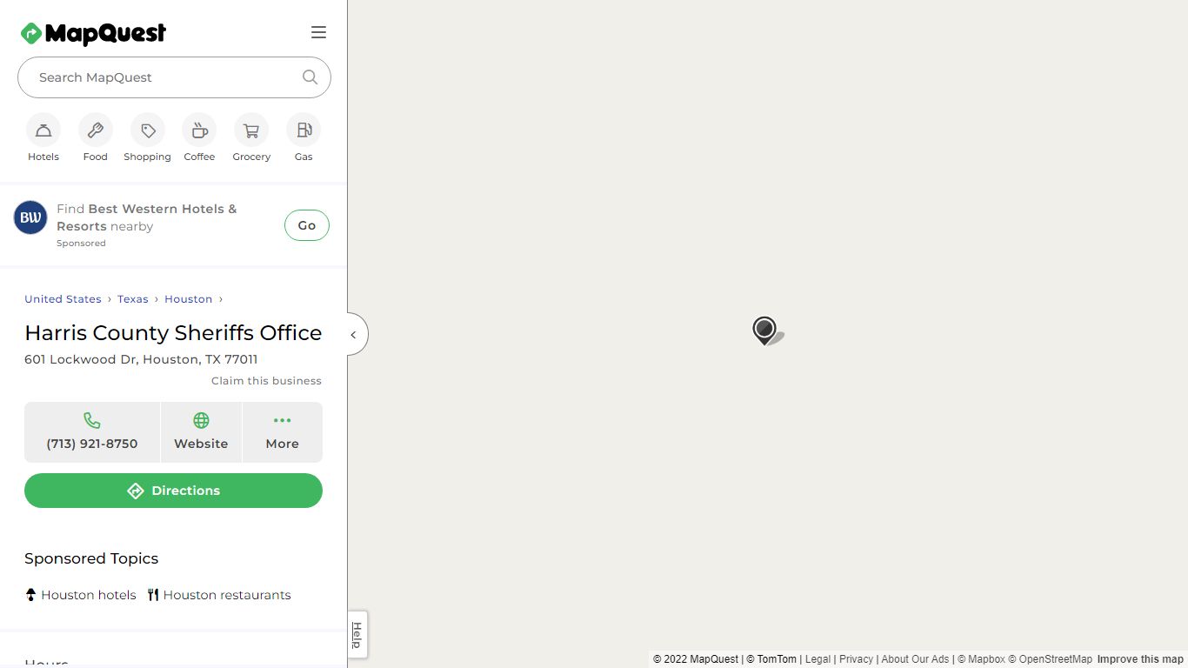Open the Privacy link
Screen dimensions: 1188x668
click(x=856, y=659)
